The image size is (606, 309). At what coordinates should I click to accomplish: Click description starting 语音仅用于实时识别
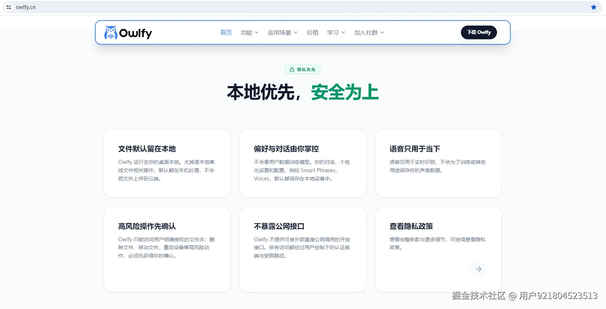pyautogui.click(x=437, y=166)
